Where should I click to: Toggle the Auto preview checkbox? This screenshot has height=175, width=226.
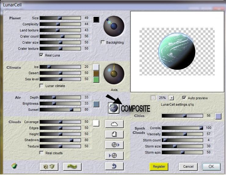point(184,98)
